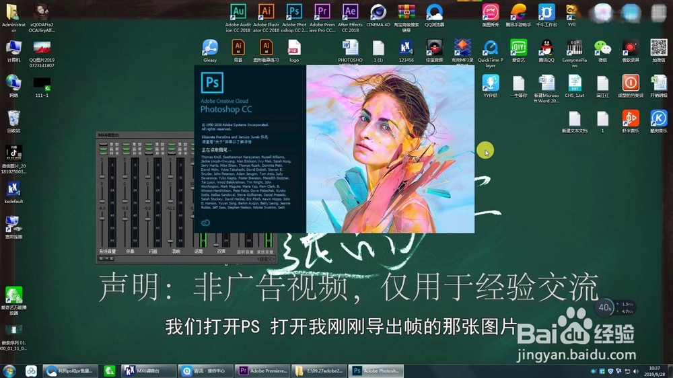Select the 回收站 recycle bin icon
The width and height of the screenshot is (673, 378).
(x=13, y=121)
